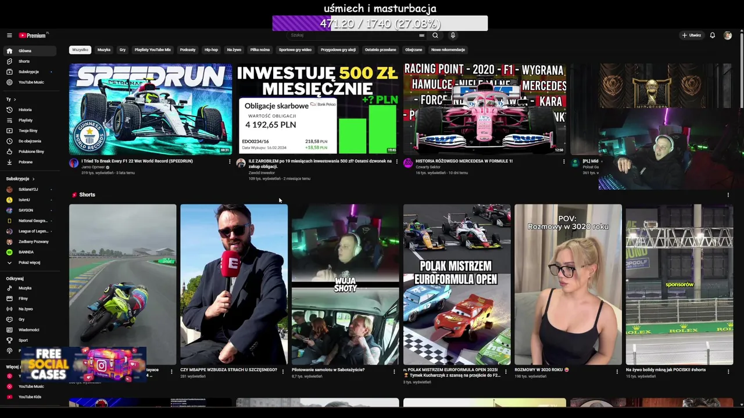Image resolution: width=744 pixels, height=418 pixels.
Task: Select Nowe rekomendacje chip
Action: [448, 50]
